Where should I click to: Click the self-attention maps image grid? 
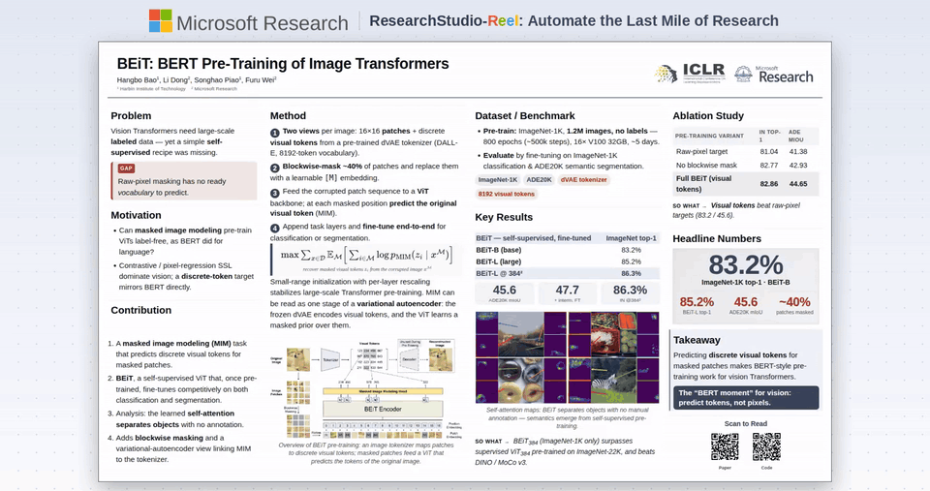(567, 357)
